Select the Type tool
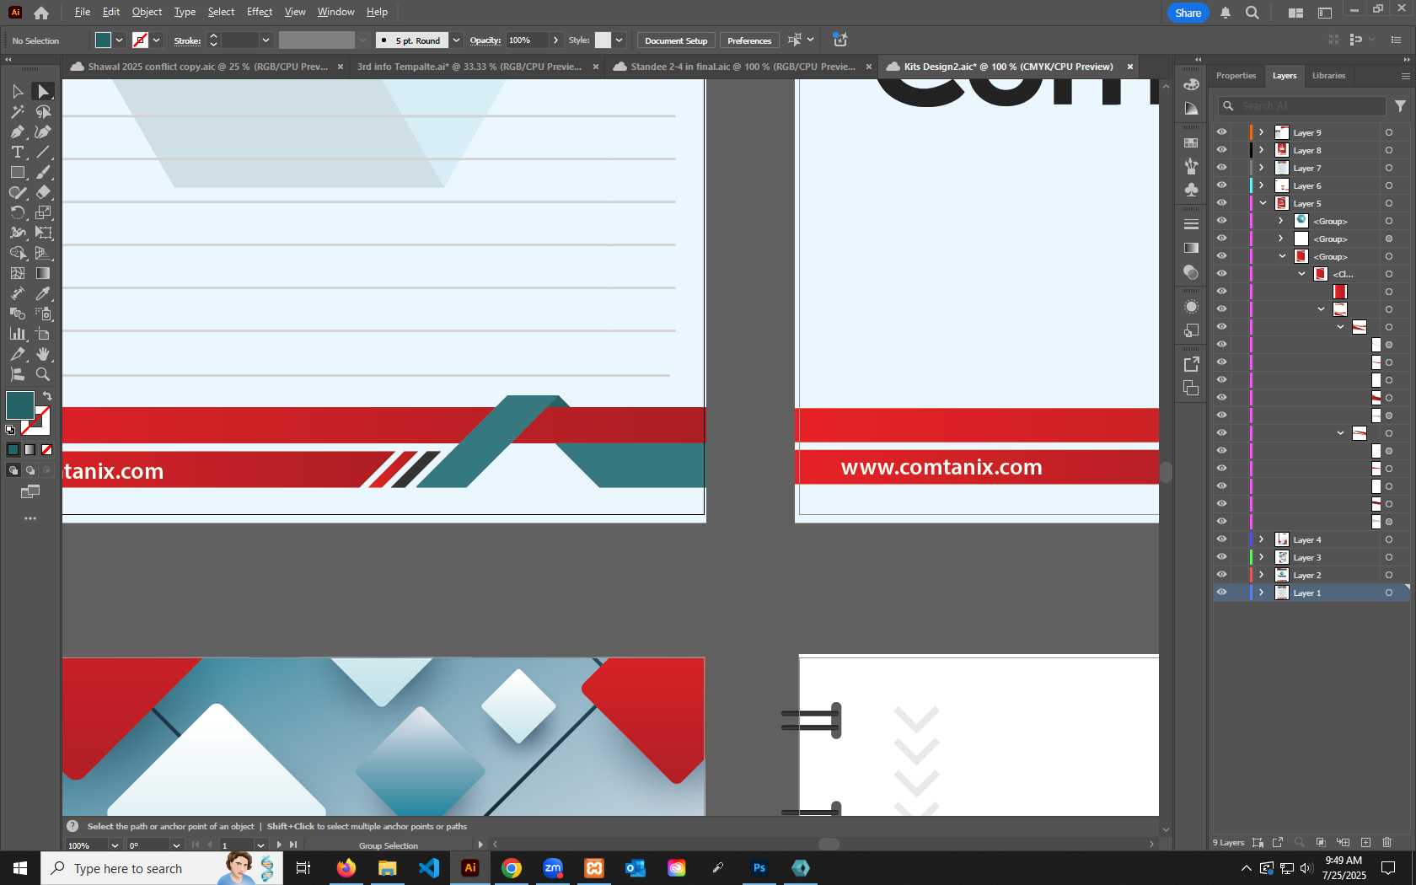This screenshot has width=1416, height=885. click(x=17, y=152)
